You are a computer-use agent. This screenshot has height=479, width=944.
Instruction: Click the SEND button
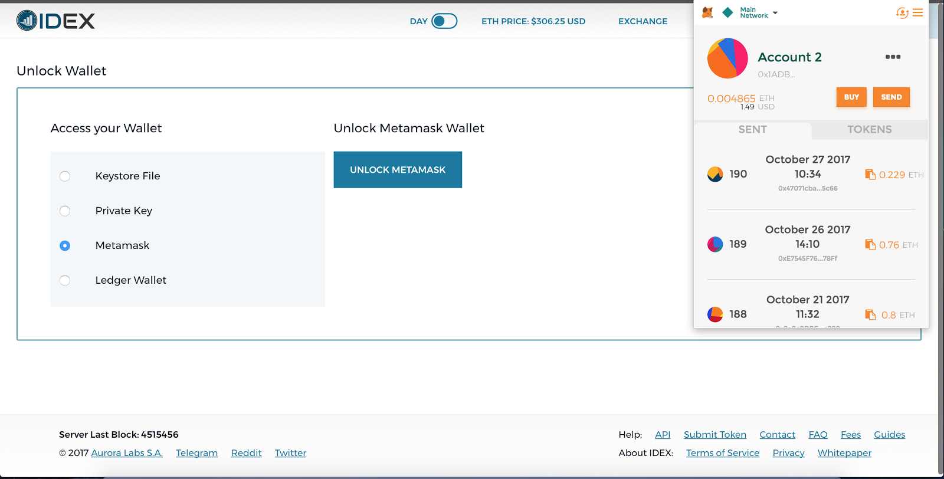pos(891,97)
